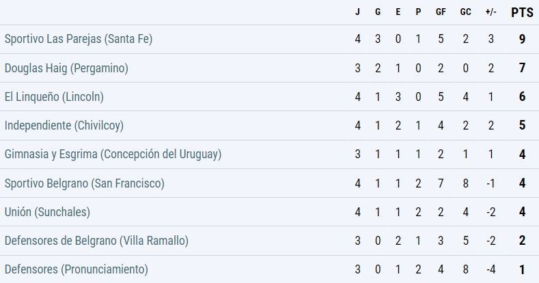Click the GC column header

pyautogui.click(x=465, y=12)
